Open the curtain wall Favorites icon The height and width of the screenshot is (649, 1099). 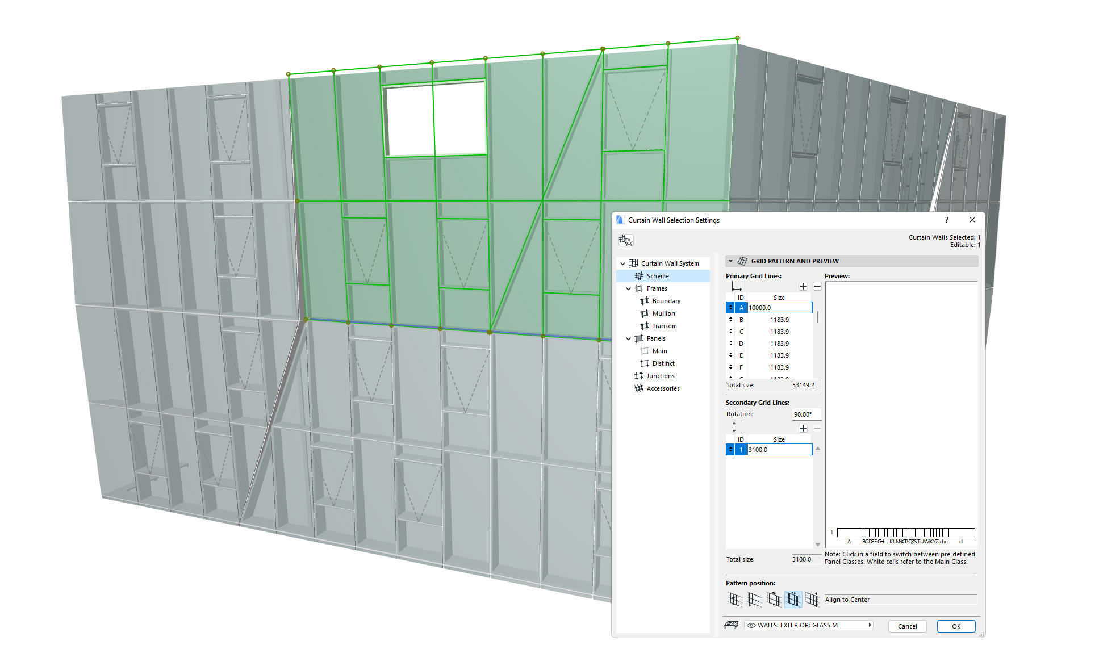click(625, 240)
